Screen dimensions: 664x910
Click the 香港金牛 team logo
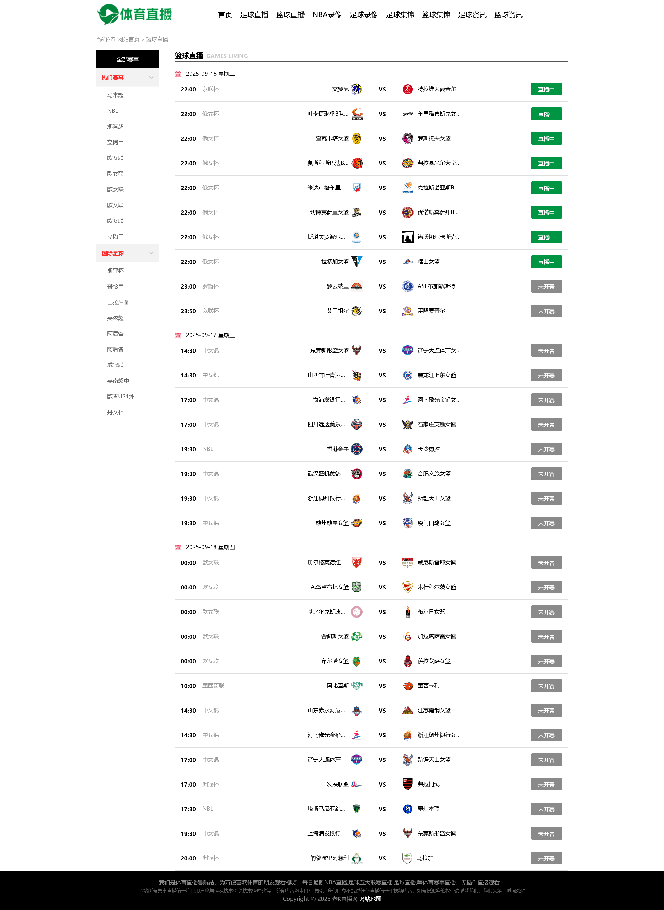[357, 449]
